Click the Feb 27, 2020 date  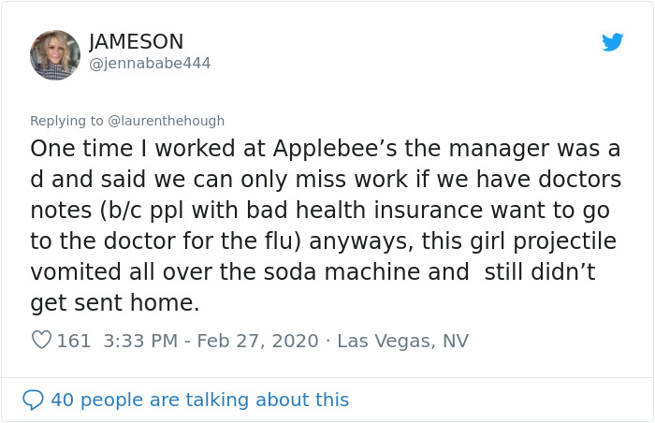point(253,341)
